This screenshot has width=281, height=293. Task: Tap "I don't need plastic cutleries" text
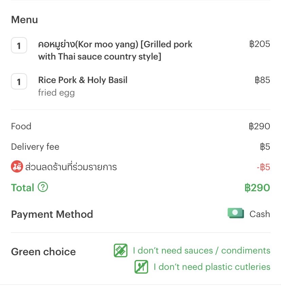pyautogui.click(x=212, y=267)
